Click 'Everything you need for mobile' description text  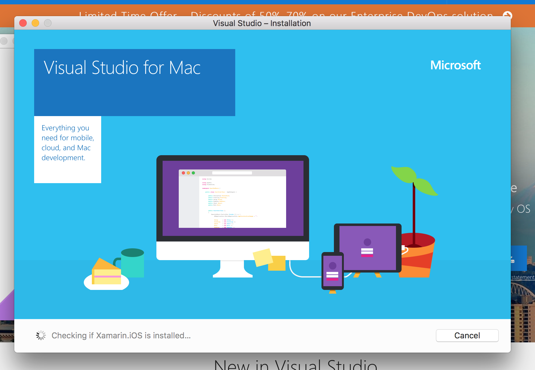(x=68, y=143)
